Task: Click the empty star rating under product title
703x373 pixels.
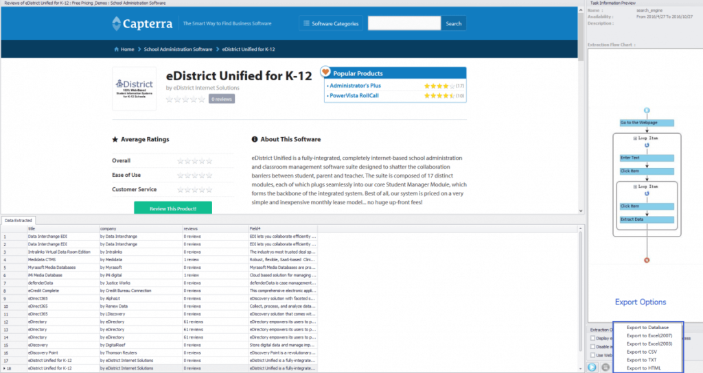Action: 185,99
